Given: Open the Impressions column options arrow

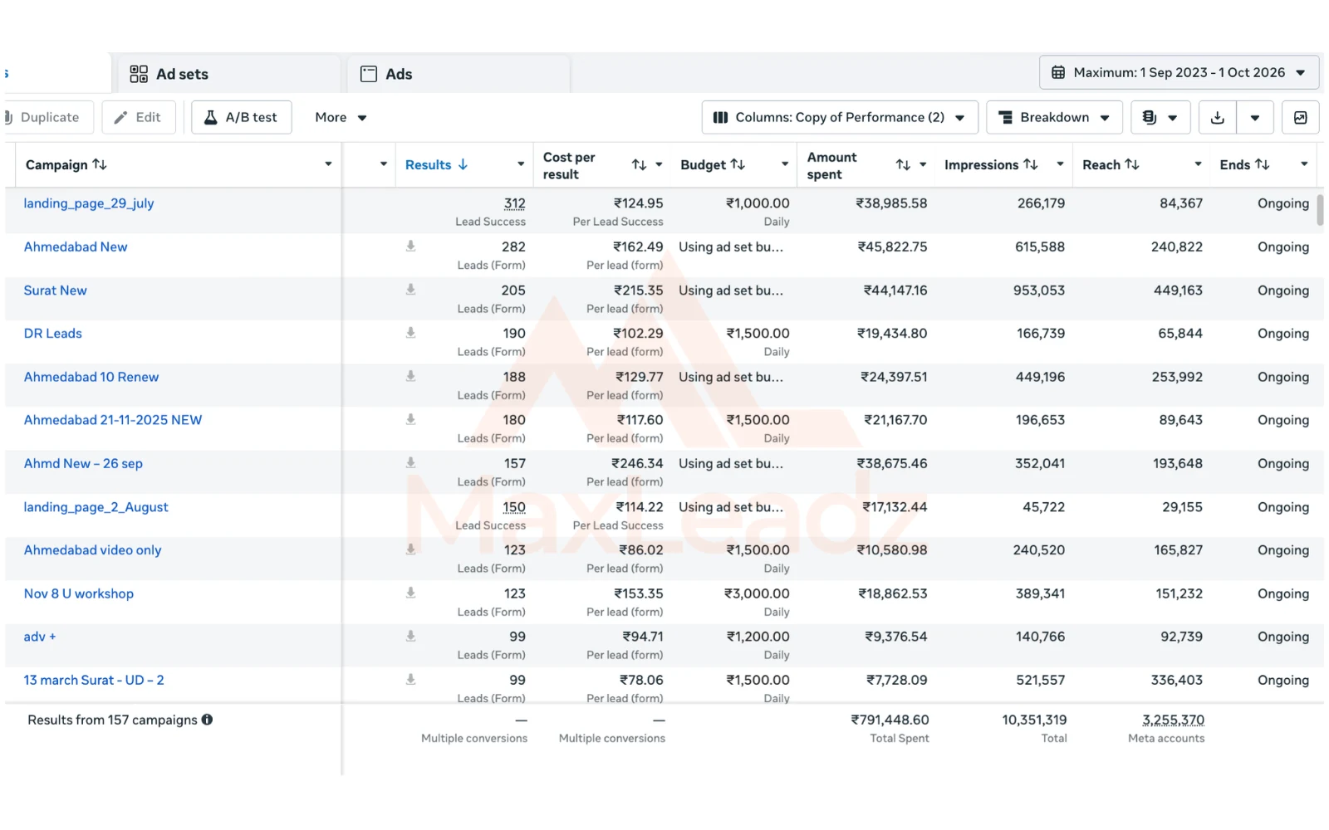Looking at the screenshot, I should (x=1060, y=164).
